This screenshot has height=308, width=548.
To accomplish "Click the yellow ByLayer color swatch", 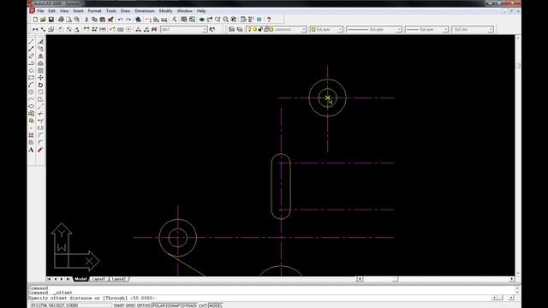I will click(x=313, y=30).
